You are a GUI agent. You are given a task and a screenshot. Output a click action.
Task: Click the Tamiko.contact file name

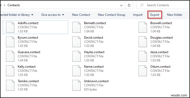point(28,81)
